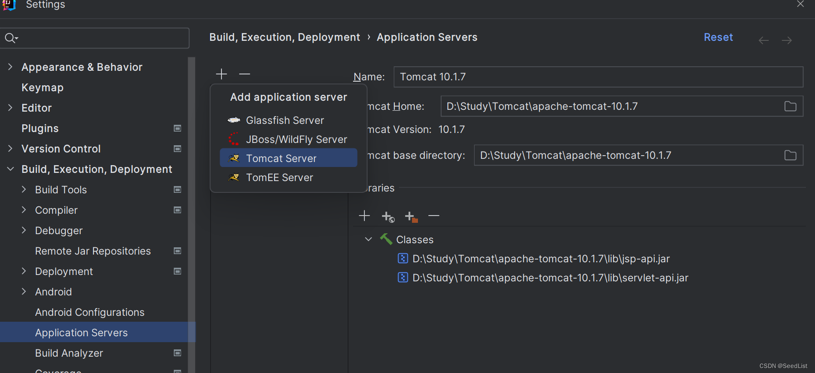Click the Compiler project-level icon
The height and width of the screenshot is (373, 815).
click(x=177, y=210)
